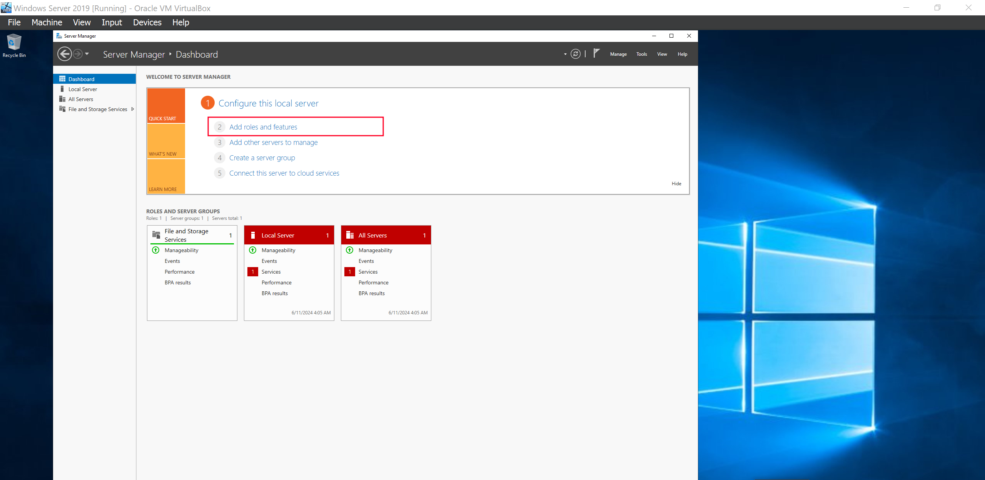The image size is (985, 480).
Task: Click Manageability in File and Storage tile
Action: (x=181, y=250)
